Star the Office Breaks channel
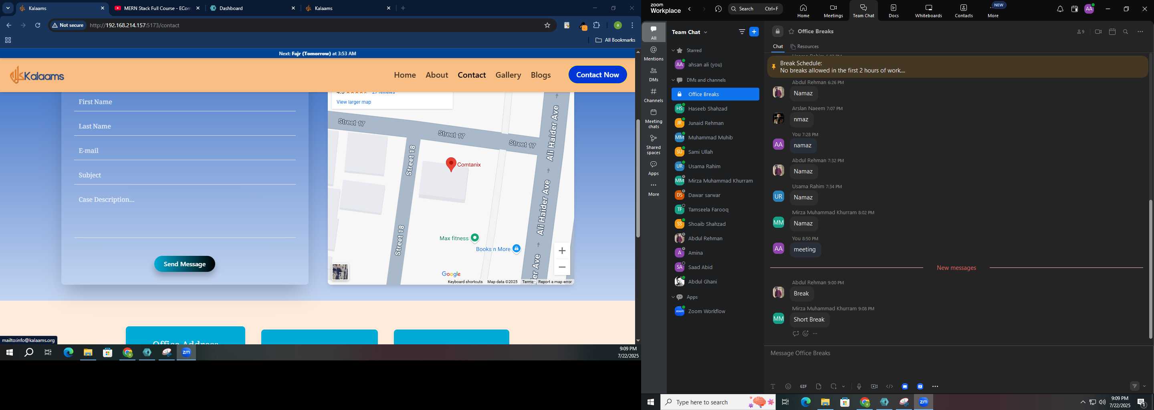Image resolution: width=1154 pixels, height=410 pixels. 791,32
